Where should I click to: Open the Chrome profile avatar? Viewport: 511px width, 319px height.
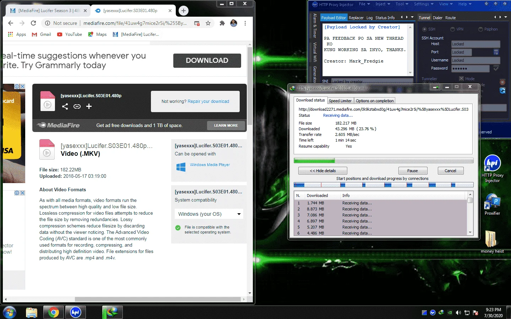234,23
